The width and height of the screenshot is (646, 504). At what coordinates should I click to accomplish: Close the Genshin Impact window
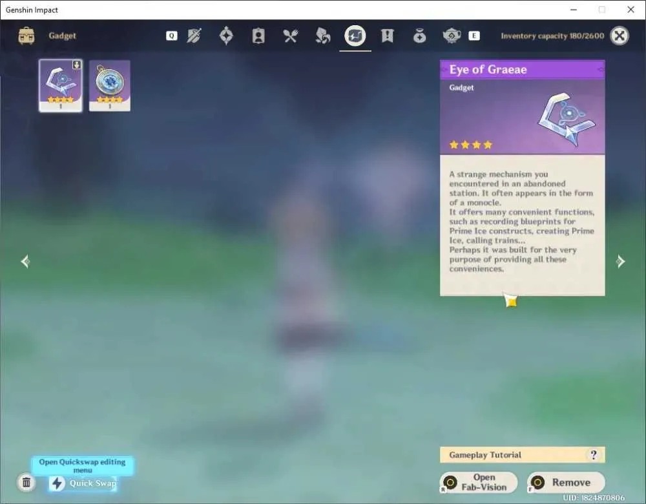coord(630,10)
